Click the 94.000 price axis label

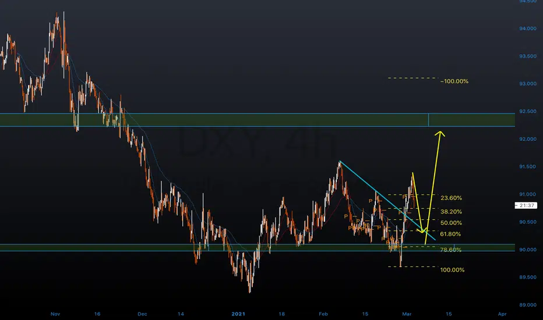pos(528,29)
